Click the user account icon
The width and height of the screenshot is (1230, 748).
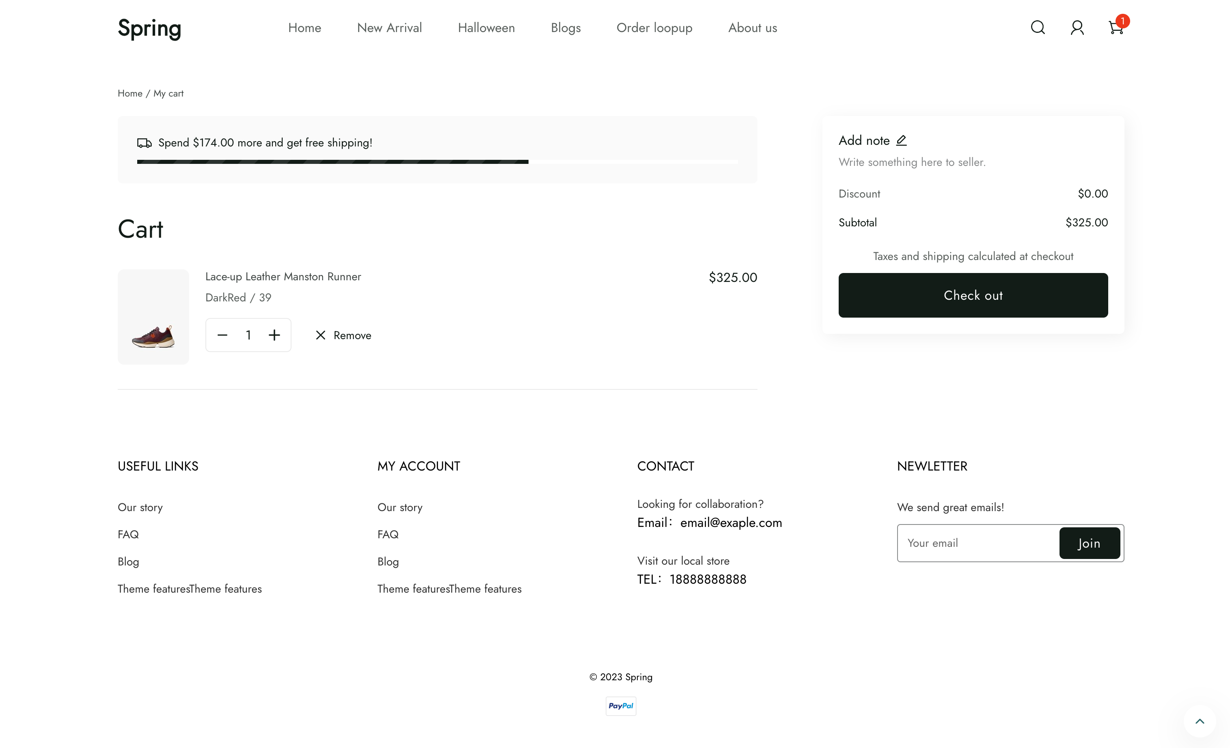click(1077, 28)
